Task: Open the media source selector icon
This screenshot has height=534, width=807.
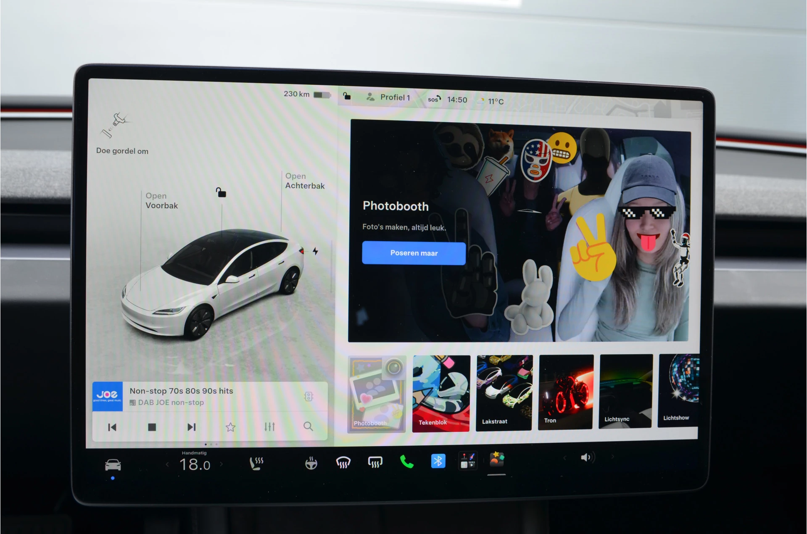Action: [309, 396]
